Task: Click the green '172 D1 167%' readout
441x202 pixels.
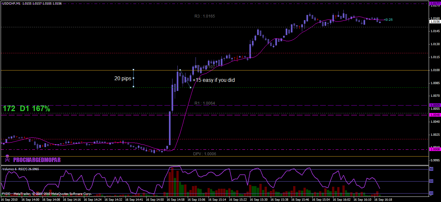Action: tap(26, 108)
